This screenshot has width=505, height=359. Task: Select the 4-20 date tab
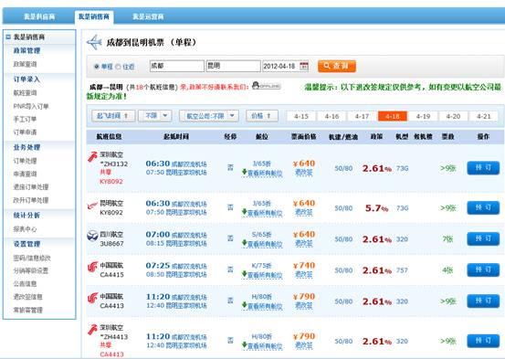(453, 116)
